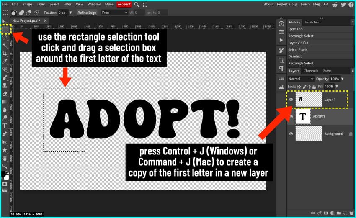Open the File menu
The height and width of the screenshot is (218, 356).
point(5,4)
